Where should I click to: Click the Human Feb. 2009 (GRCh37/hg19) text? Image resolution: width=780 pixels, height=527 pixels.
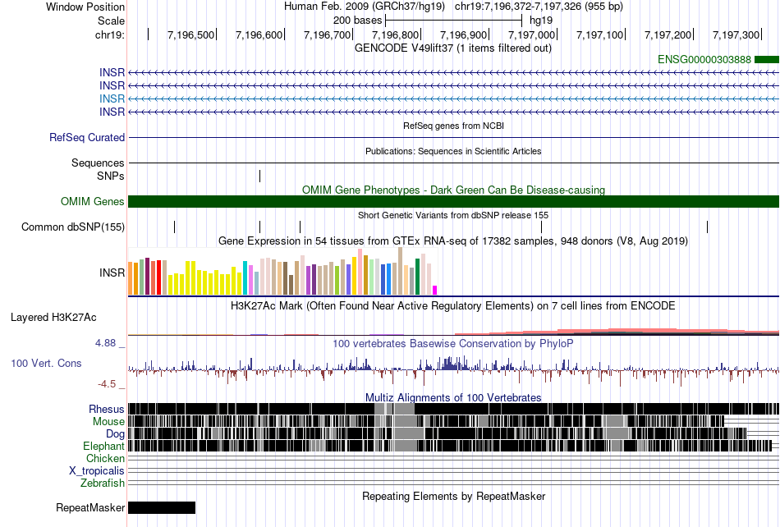[365, 7]
